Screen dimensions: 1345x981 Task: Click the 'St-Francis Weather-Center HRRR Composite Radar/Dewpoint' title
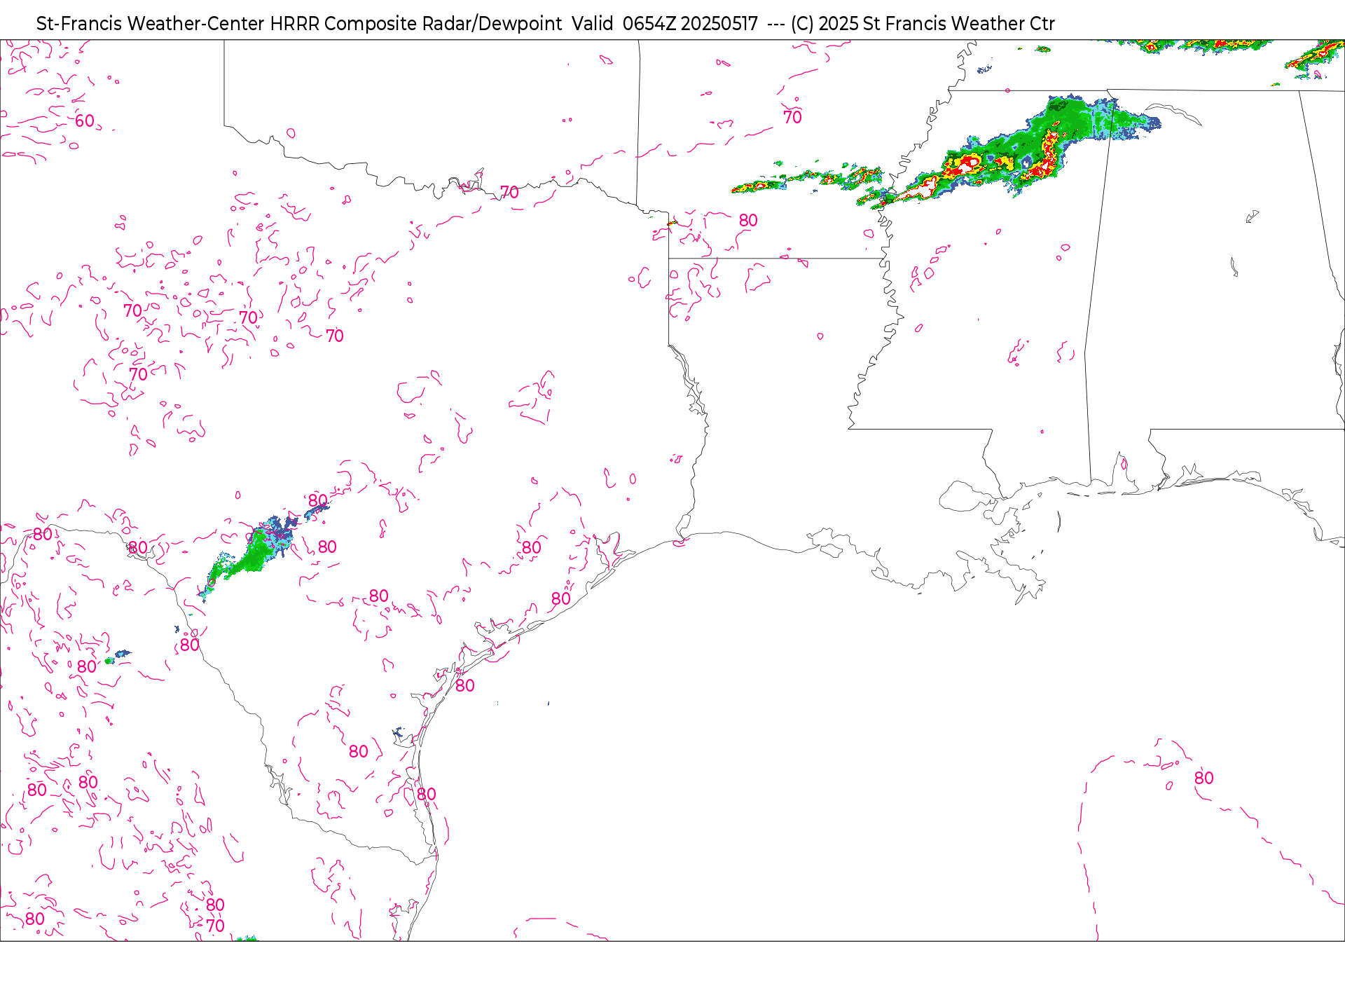click(x=299, y=24)
